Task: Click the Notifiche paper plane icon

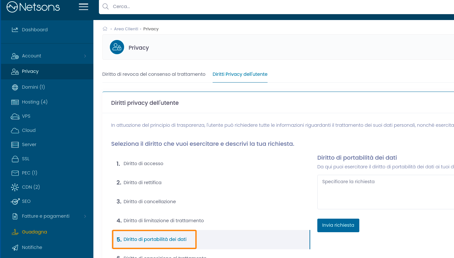Action: coord(15,248)
